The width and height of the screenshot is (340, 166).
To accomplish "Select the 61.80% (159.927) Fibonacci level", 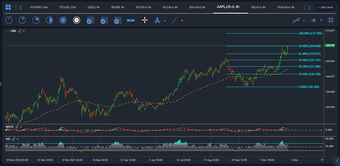I will 310,54.
